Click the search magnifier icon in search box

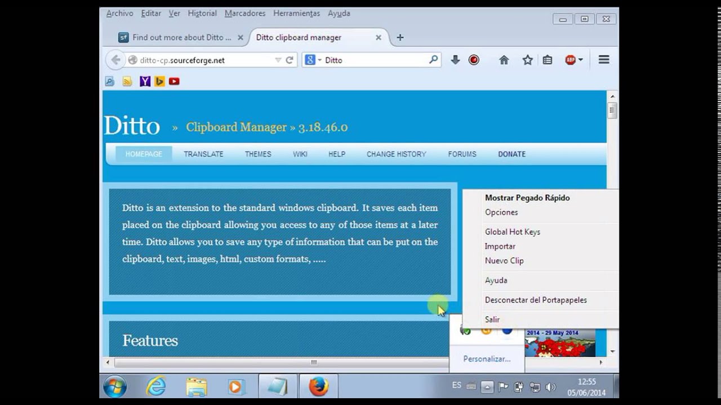pos(433,60)
